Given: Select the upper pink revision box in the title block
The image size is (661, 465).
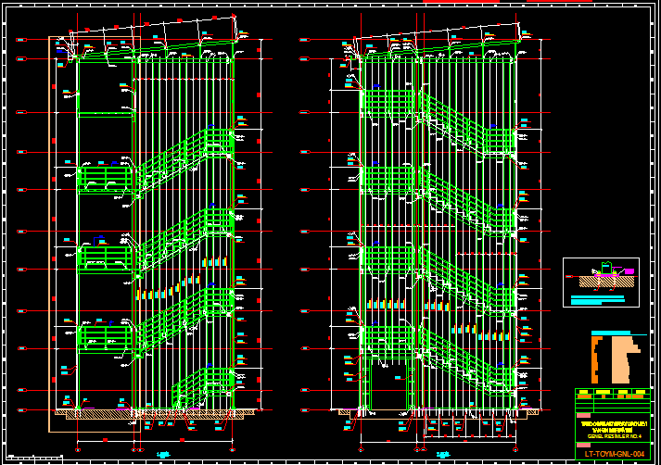Looking at the screenshot, I should coord(583,415).
